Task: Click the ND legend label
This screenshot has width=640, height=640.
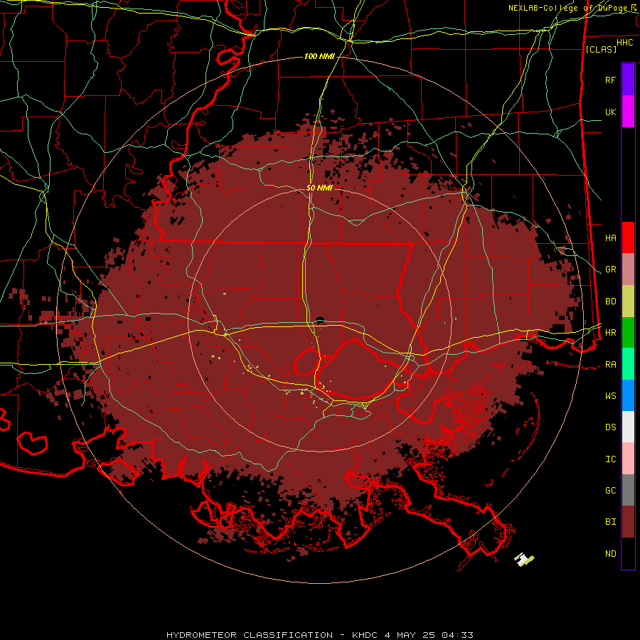Action: point(610,554)
